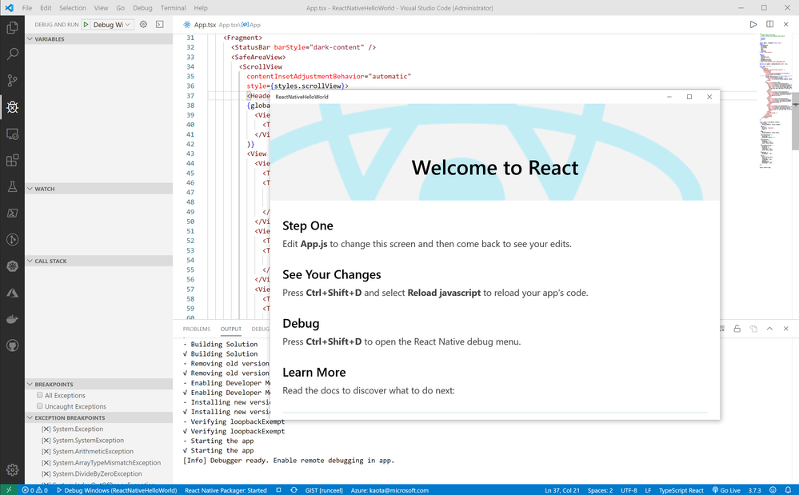Collapse the Breakpoints section

tap(99, 385)
